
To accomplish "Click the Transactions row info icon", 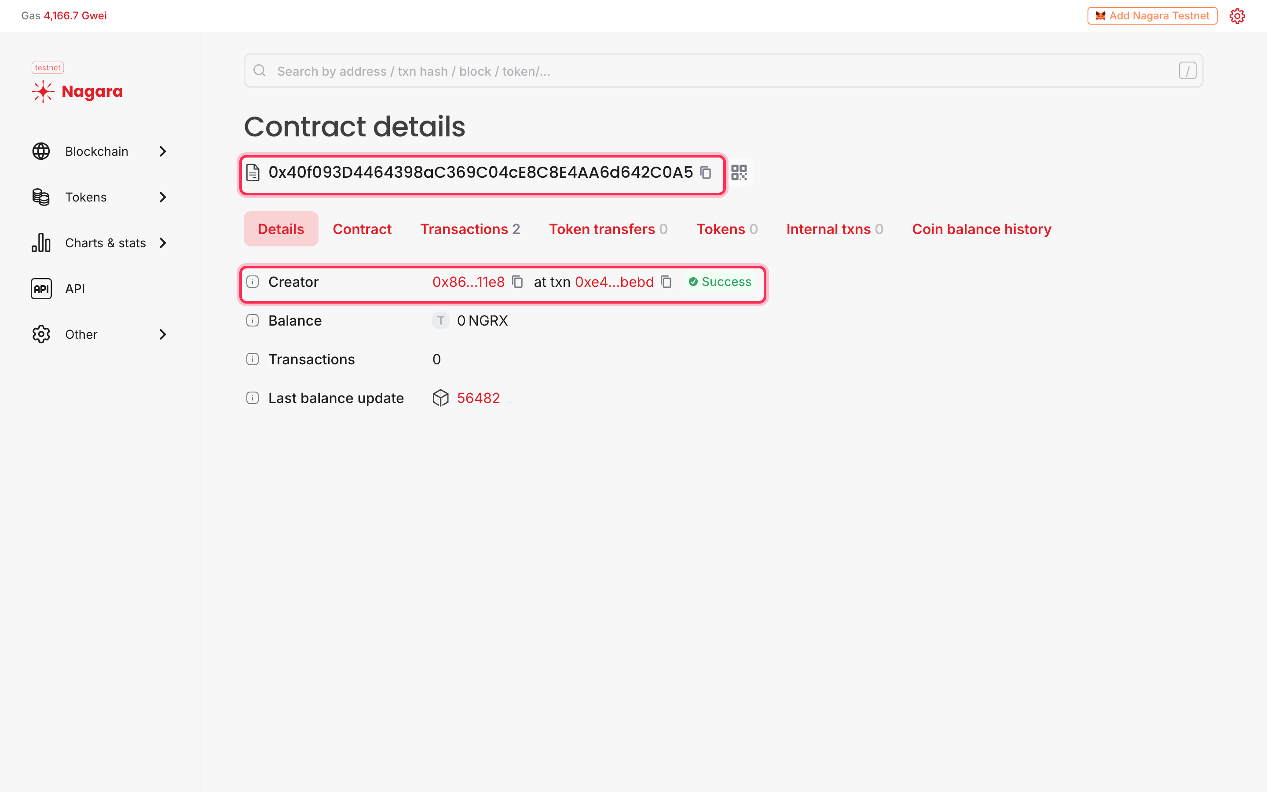I will tap(253, 359).
